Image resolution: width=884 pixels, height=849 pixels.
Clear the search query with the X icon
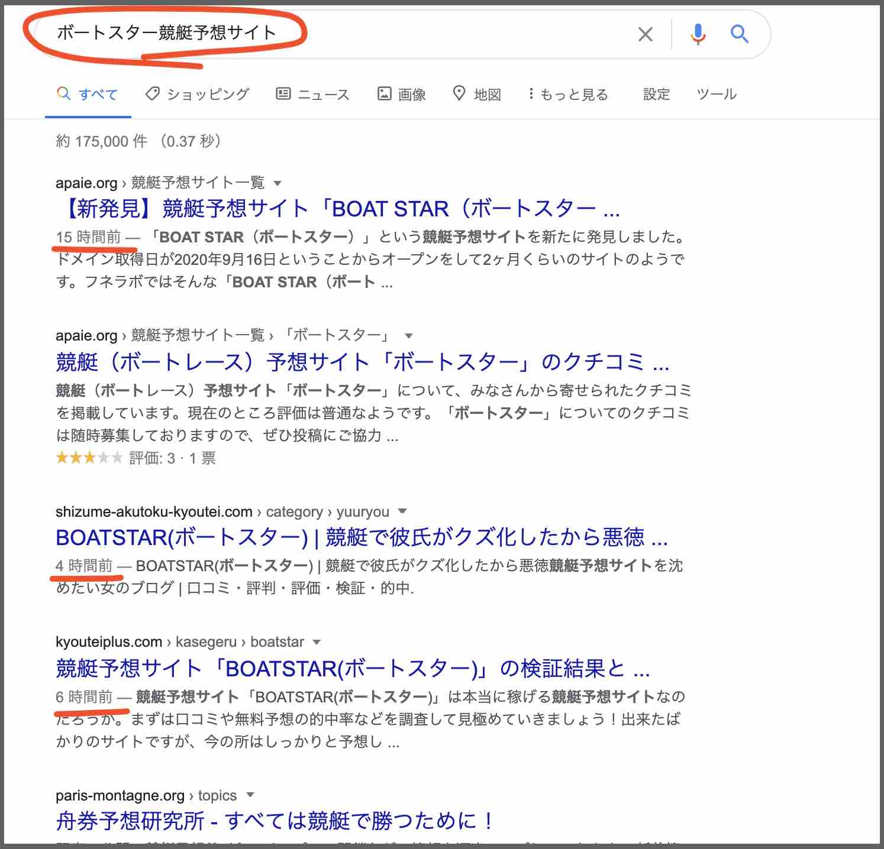click(645, 34)
